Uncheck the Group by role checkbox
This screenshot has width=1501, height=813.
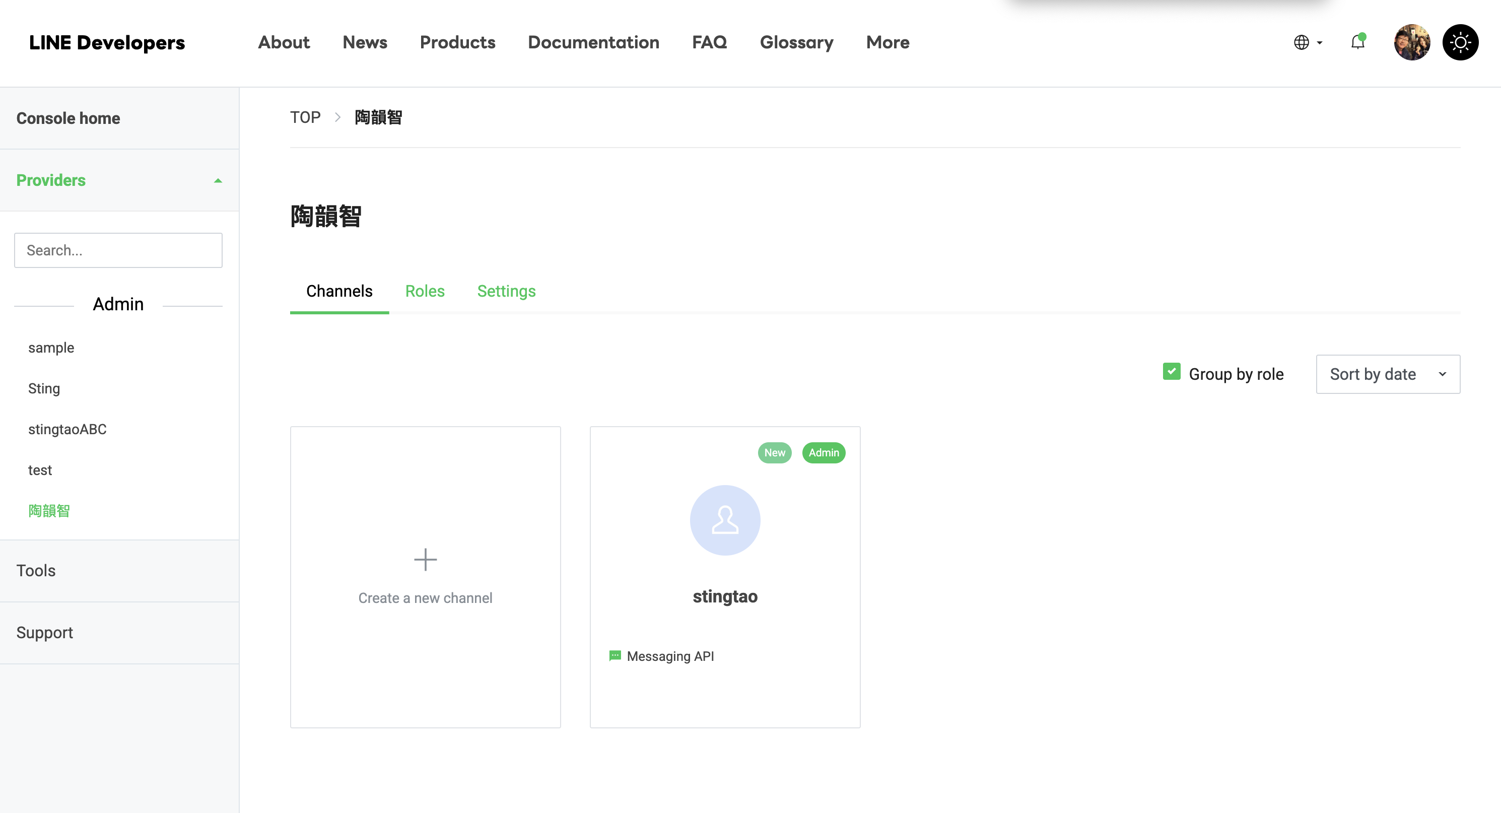[x=1171, y=371]
